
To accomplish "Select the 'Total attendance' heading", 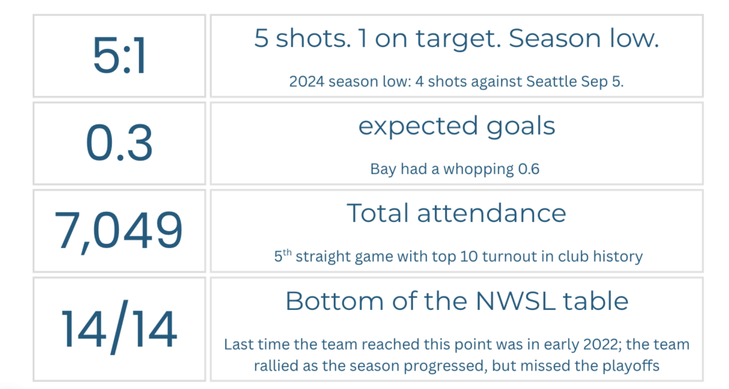I will pos(456,213).
